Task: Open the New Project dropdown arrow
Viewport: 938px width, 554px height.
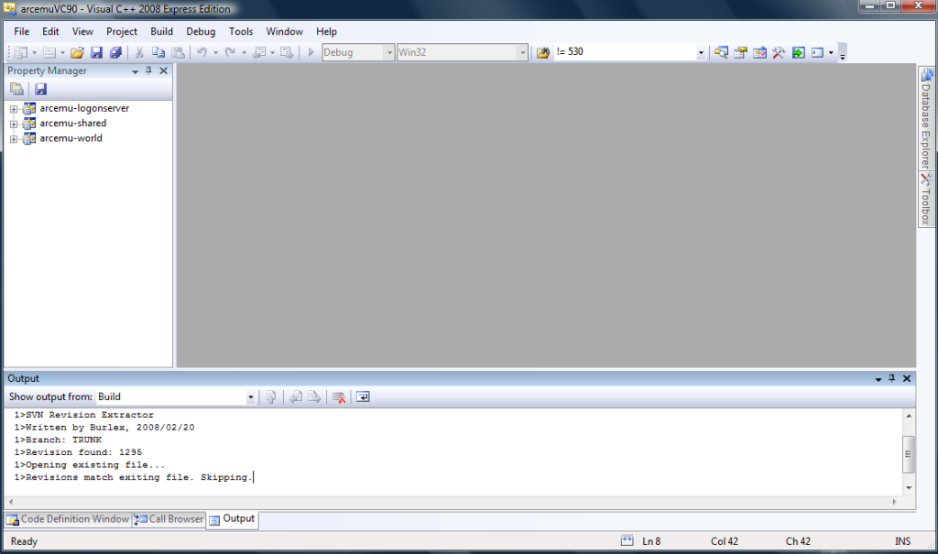Action: pyautogui.click(x=34, y=52)
